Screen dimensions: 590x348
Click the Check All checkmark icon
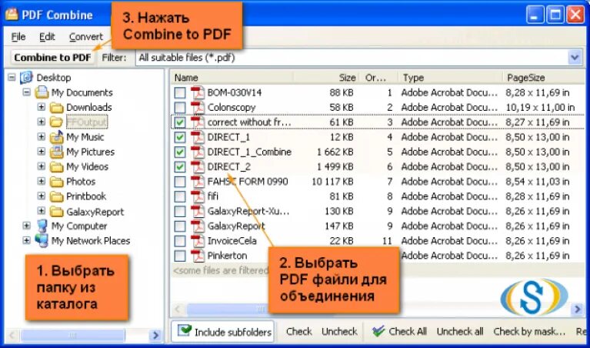[x=378, y=331]
